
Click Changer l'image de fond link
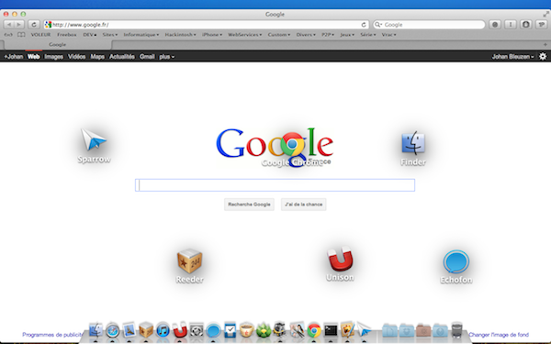[x=499, y=335]
